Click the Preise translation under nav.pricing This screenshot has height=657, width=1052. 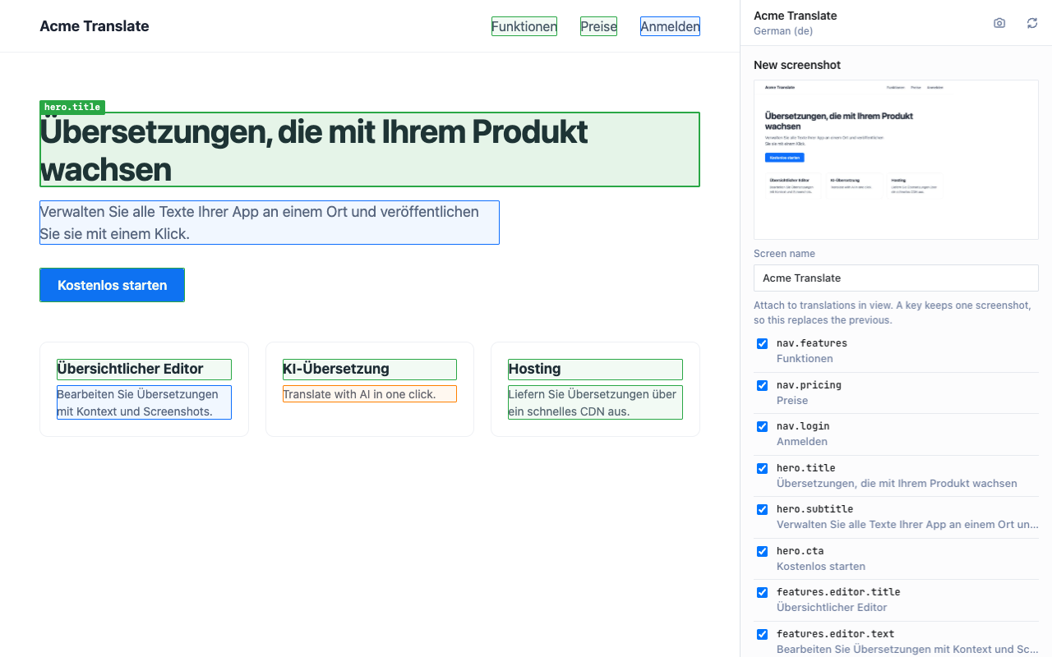pyautogui.click(x=792, y=401)
